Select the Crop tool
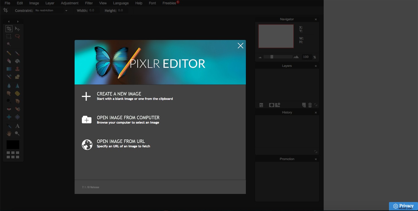 pos(9,28)
